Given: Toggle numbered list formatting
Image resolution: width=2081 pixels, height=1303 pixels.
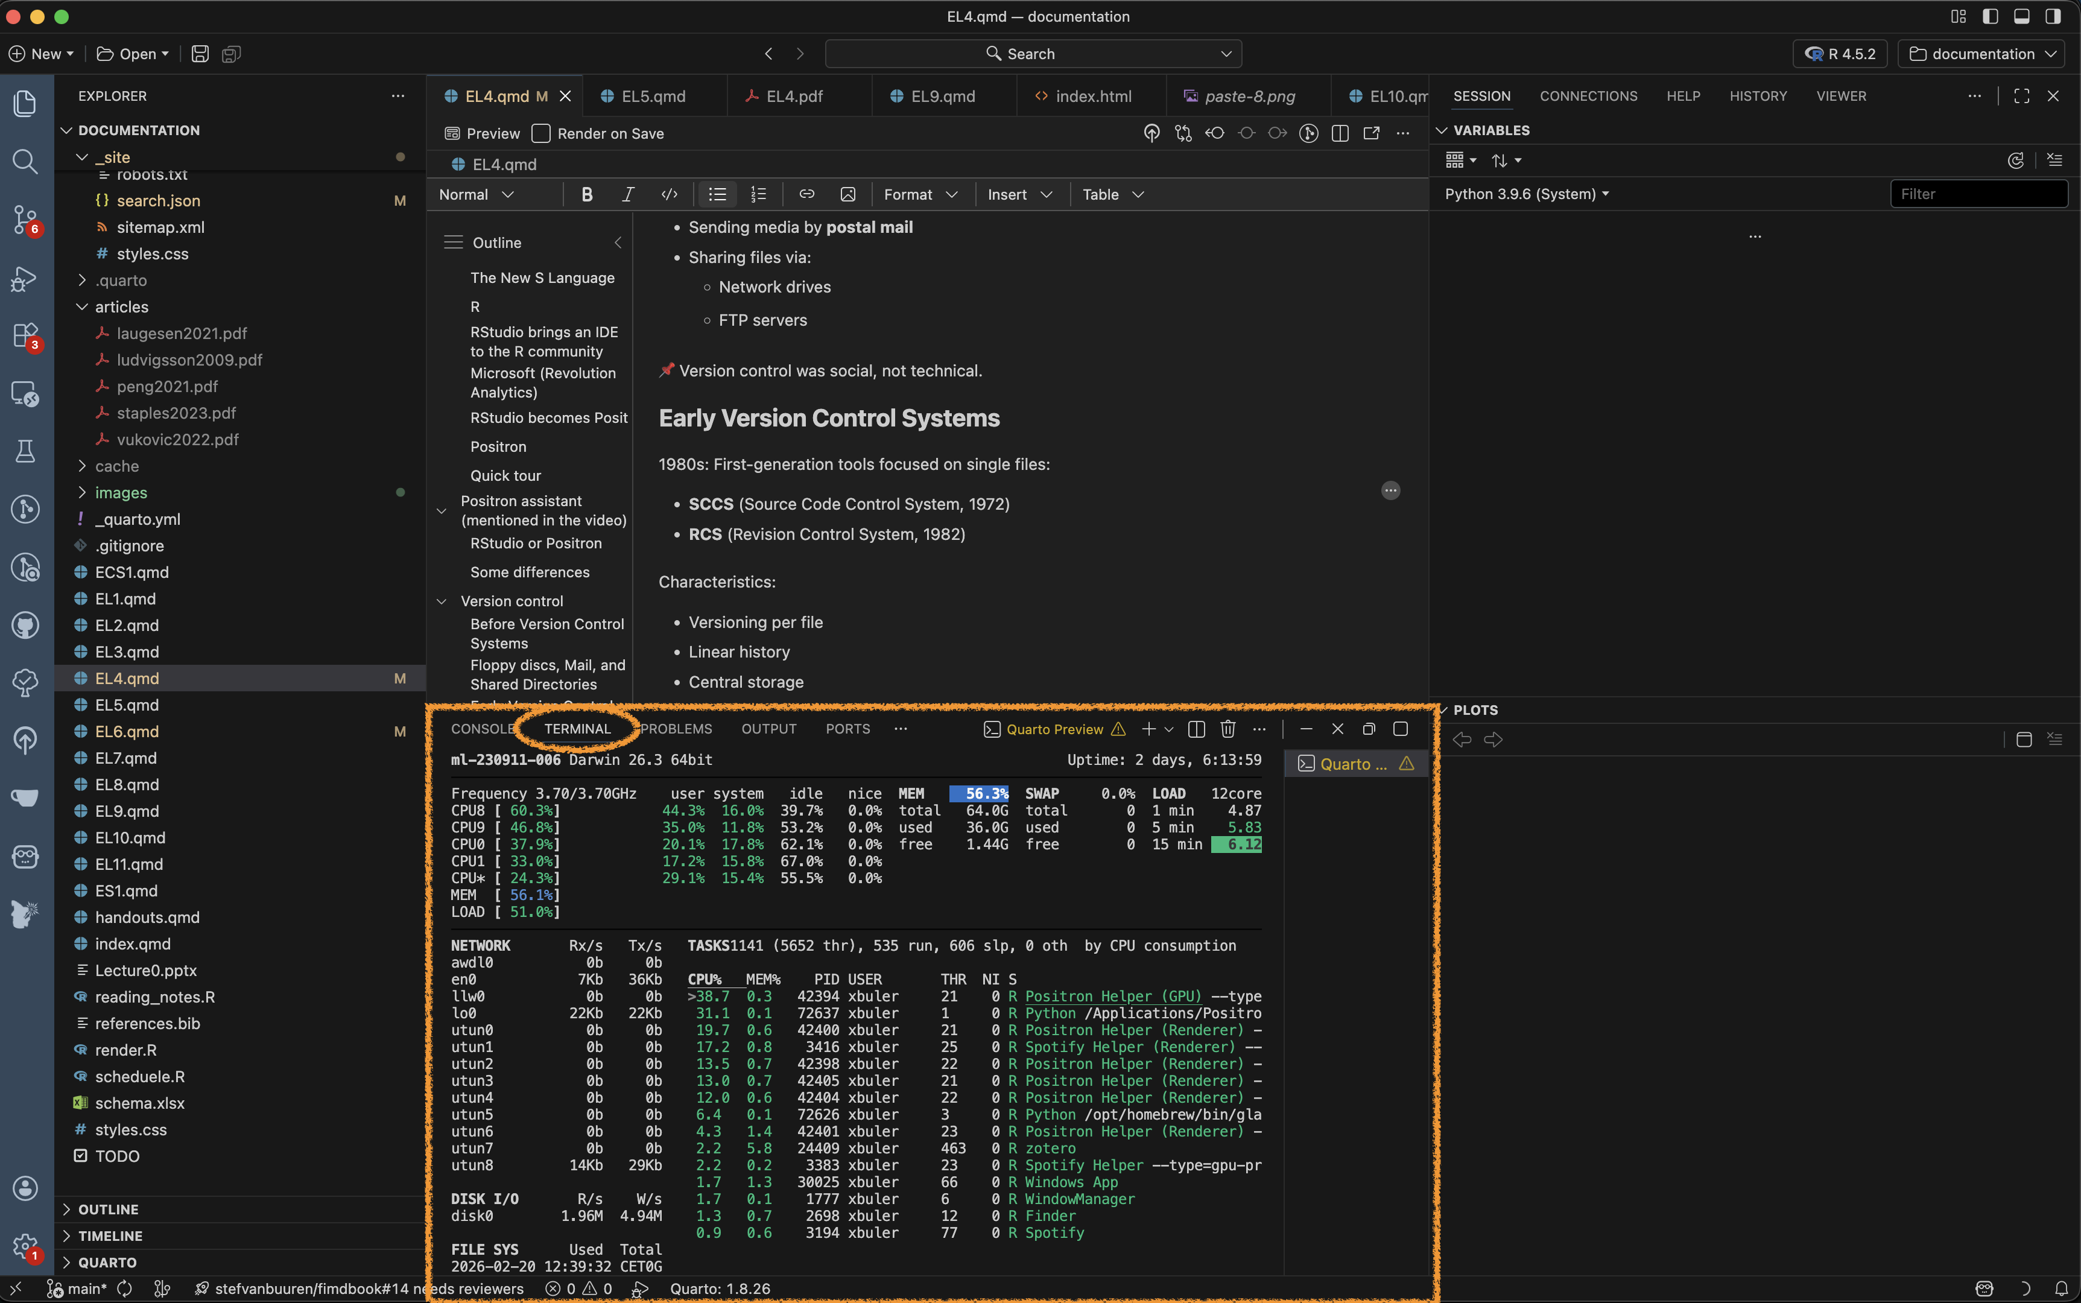Looking at the screenshot, I should tap(758, 195).
